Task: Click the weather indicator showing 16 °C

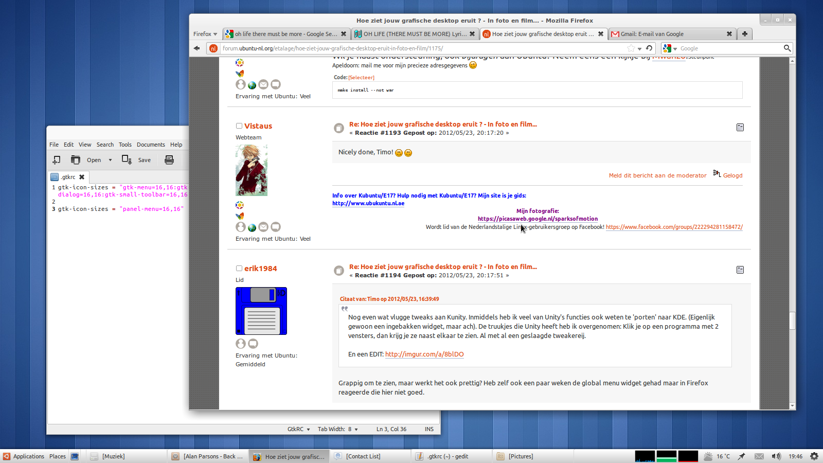Action: pyautogui.click(x=717, y=456)
